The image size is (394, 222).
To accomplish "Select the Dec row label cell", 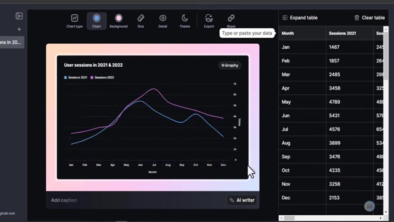I will [302, 198].
